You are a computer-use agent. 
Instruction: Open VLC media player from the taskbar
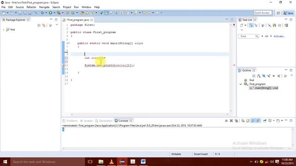[x=111, y=162]
